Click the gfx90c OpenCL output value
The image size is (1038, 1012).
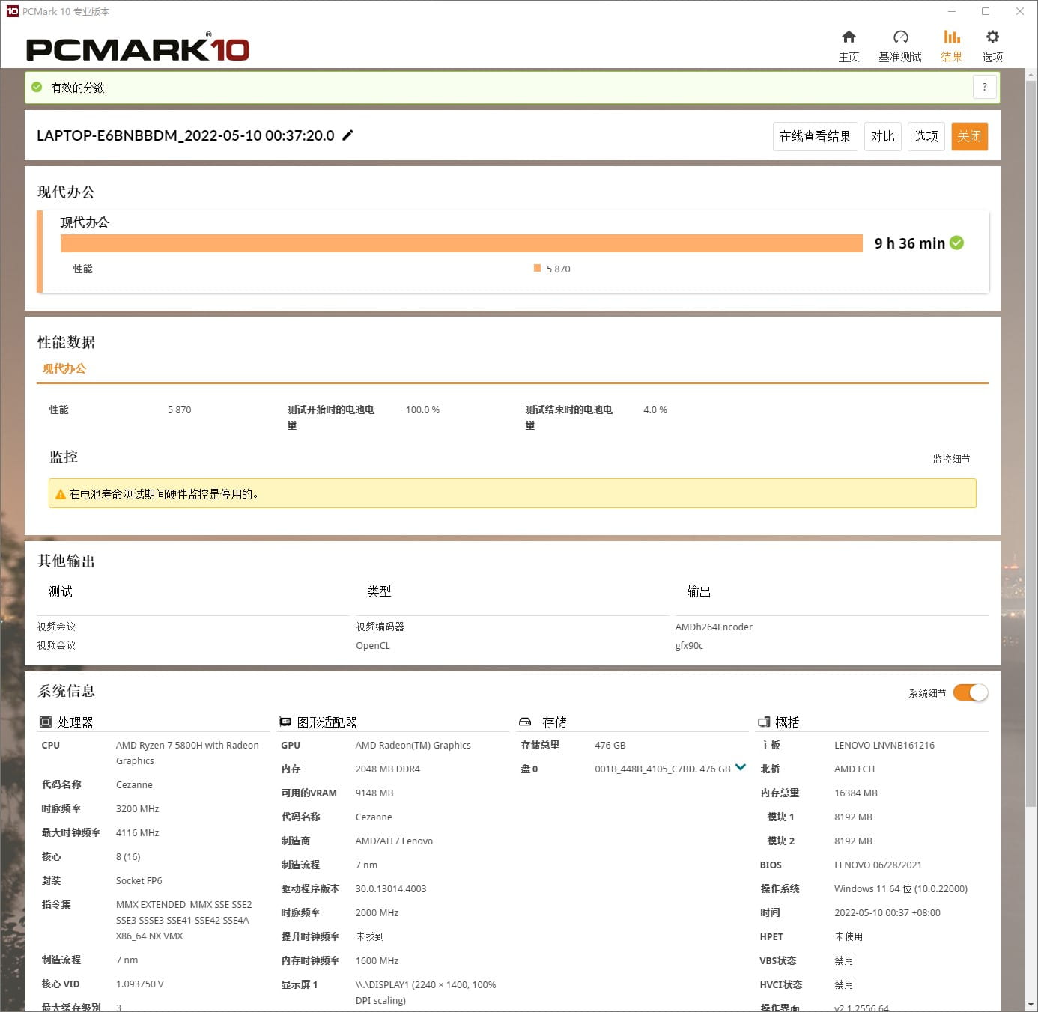pyautogui.click(x=689, y=645)
